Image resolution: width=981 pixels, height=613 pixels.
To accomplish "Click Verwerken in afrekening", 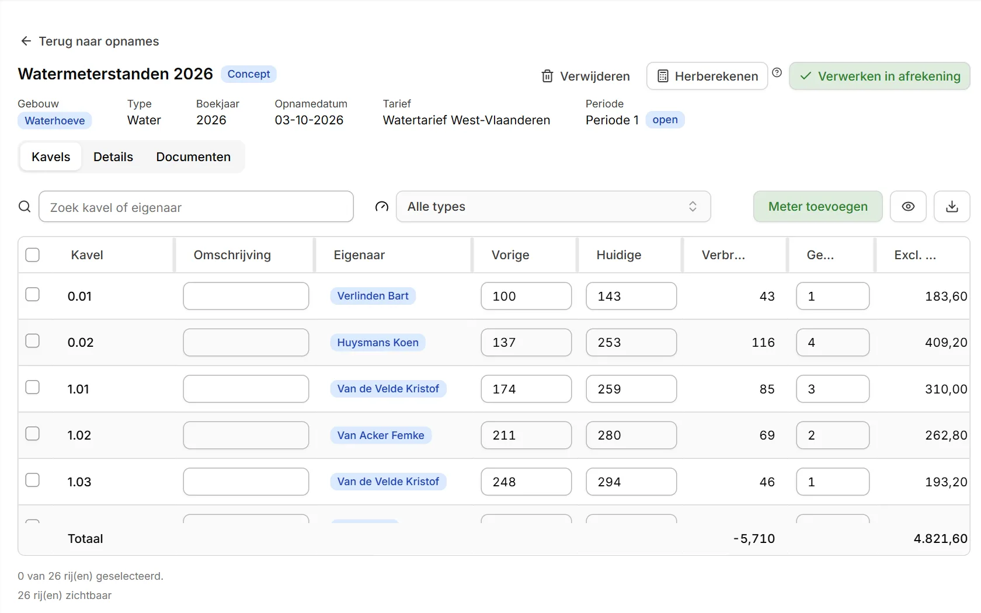I will [879, 76].
